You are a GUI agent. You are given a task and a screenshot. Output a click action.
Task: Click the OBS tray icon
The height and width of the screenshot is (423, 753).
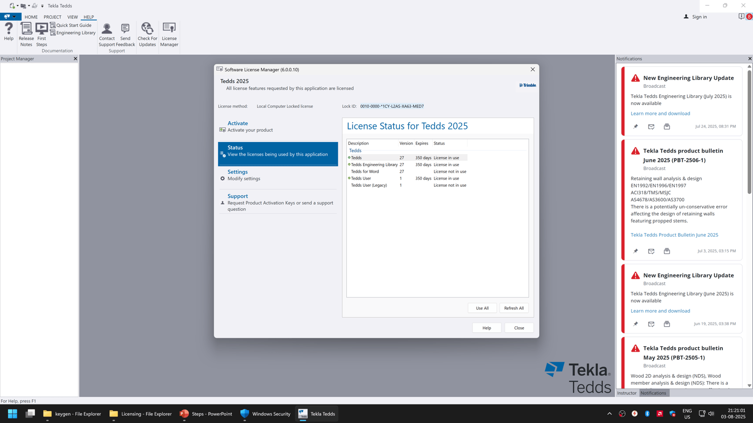coord(622,414)
